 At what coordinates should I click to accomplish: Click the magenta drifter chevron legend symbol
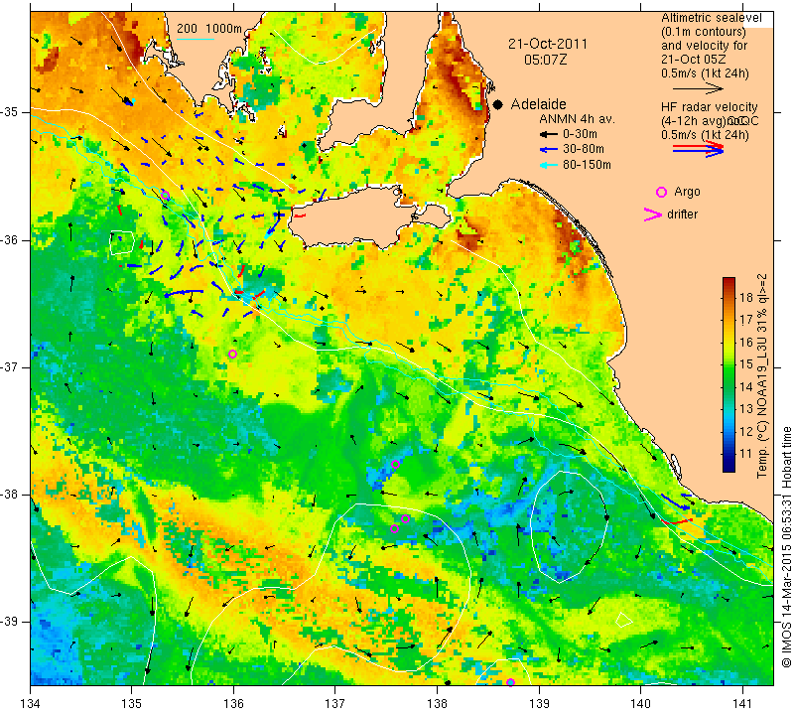coord(653,214)
